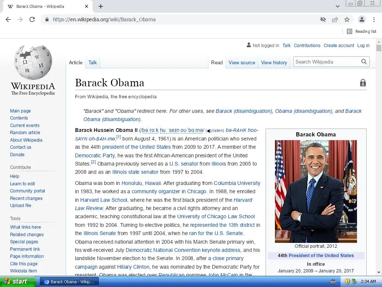Open the View source tab

click(242, 62)
